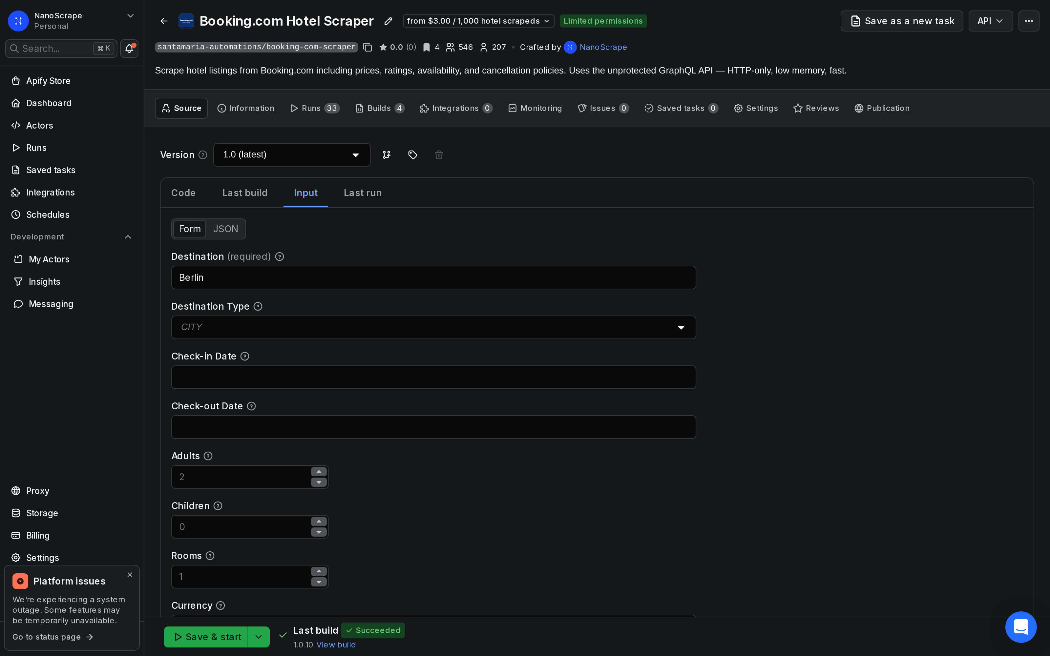The width and height of the screenshot is (1050, 656).
Task: Open the Last run sub-tab
Action: coord(363,193)
